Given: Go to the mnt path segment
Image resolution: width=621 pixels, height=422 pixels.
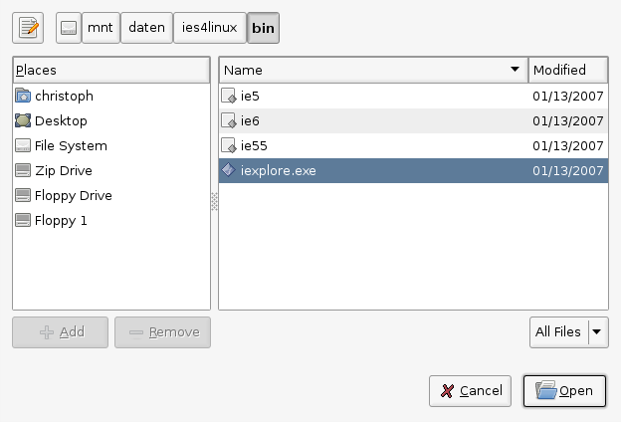Looking at the screenshot, I should (x=100, y=28).
